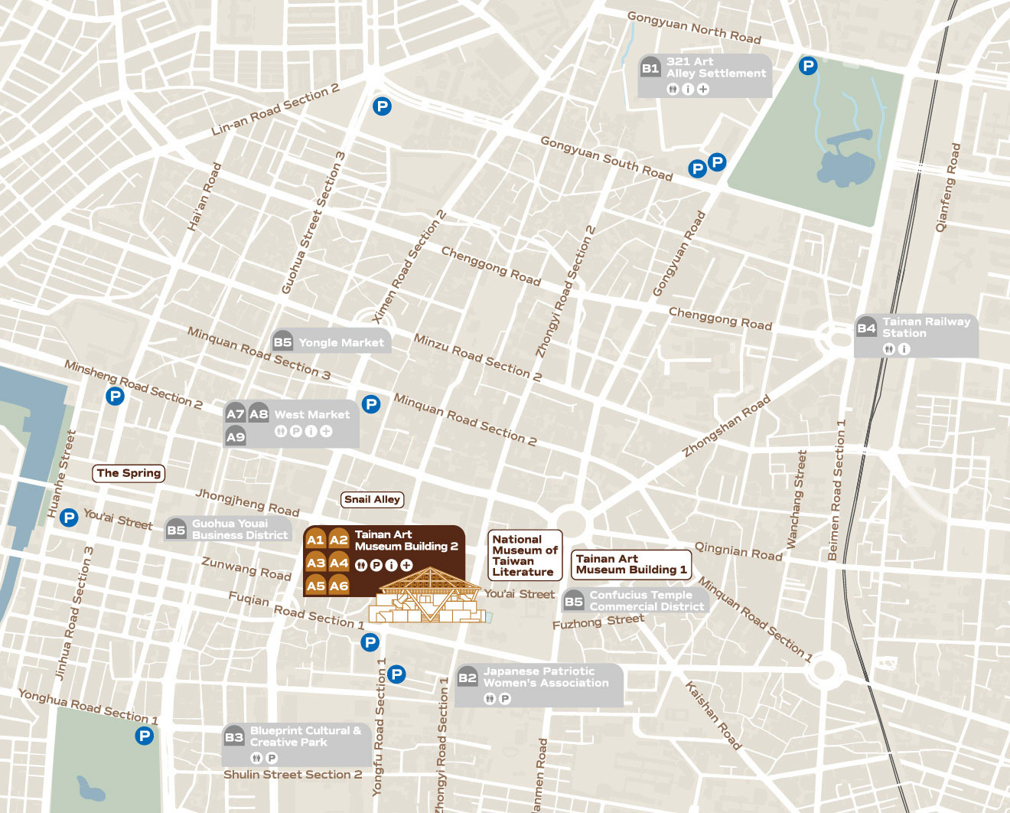Click info icon under 321 Art Alley Settlement

(688, 89)
